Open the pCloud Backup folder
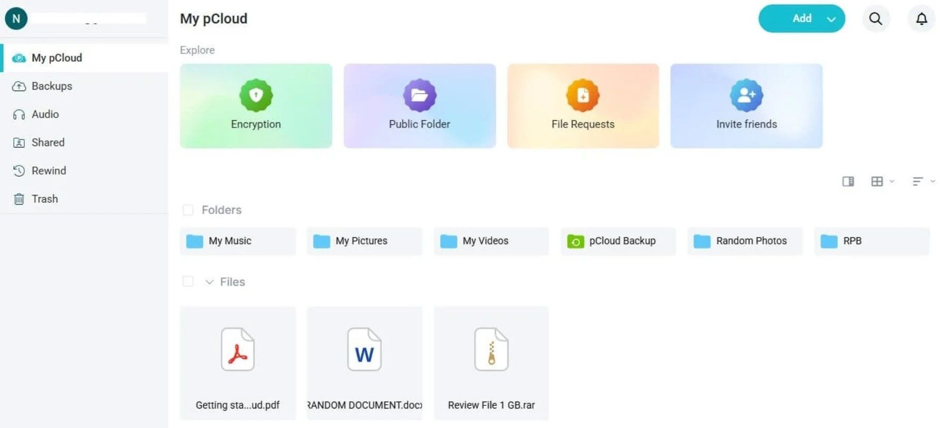The height and width of the screenshot is (428, 940). click(x=618, y=241)
